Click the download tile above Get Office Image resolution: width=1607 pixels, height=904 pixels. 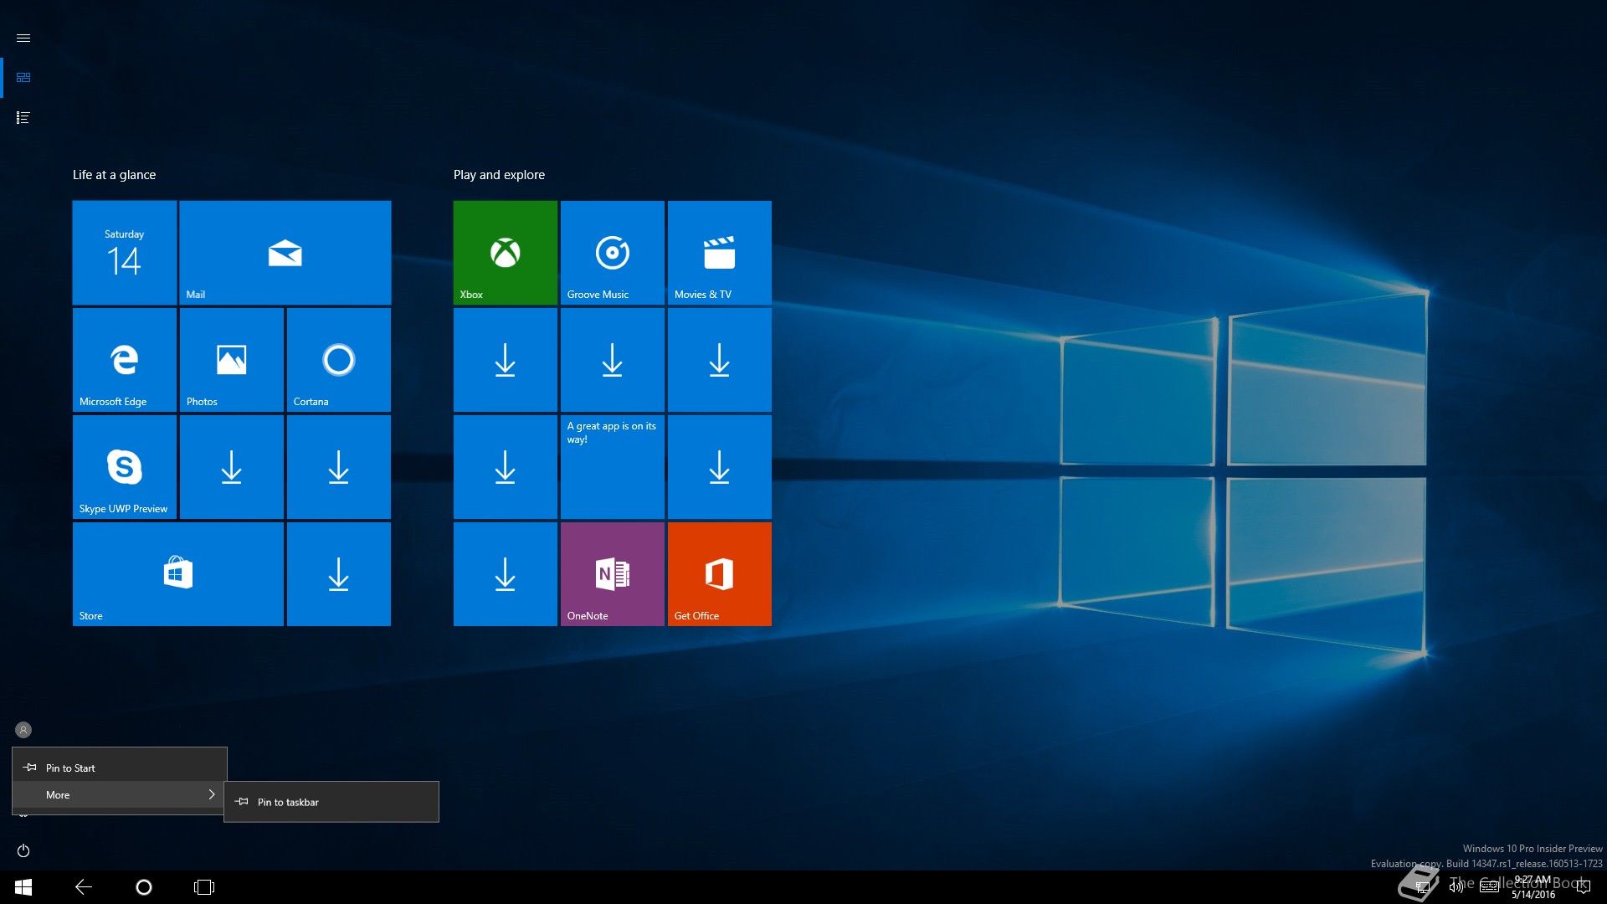720,467
